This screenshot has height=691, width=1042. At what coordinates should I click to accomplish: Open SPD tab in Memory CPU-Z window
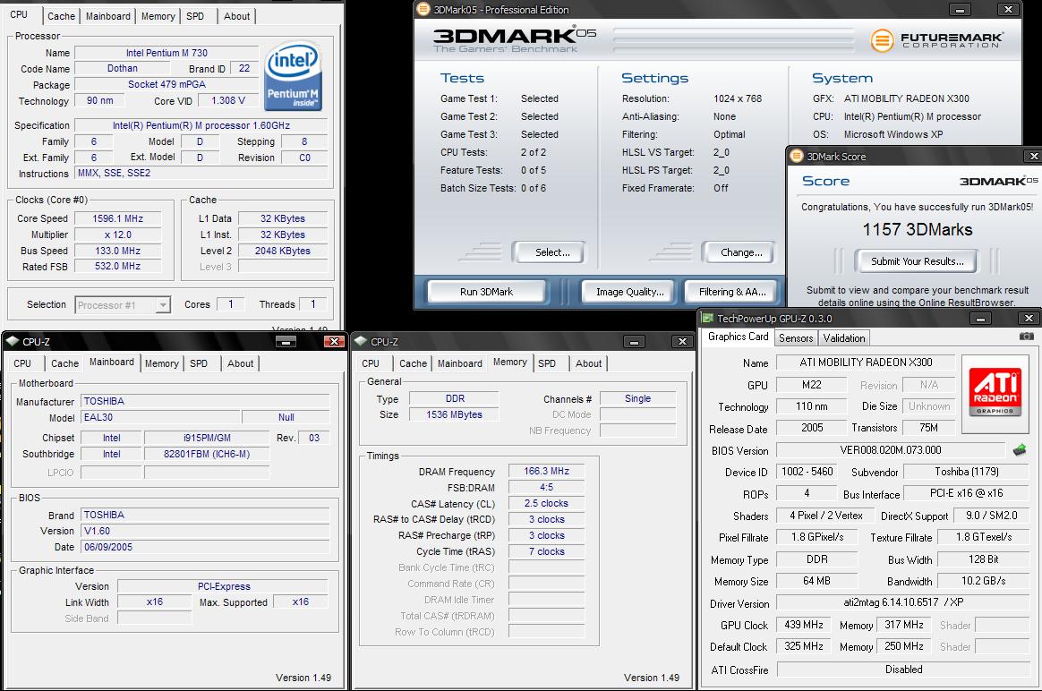[547, 363]
